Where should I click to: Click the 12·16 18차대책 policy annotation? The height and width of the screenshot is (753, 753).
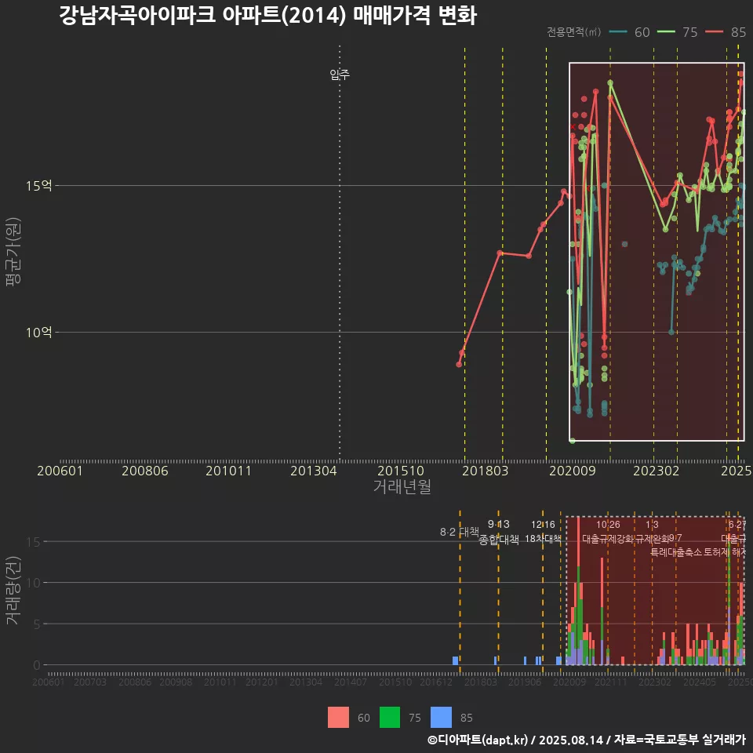[543, 532]
